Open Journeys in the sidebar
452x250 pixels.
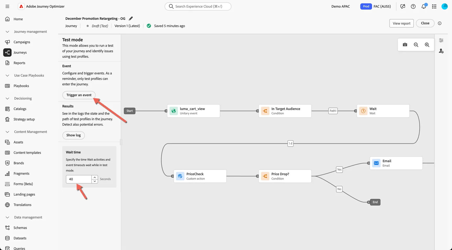click(20, 52)
